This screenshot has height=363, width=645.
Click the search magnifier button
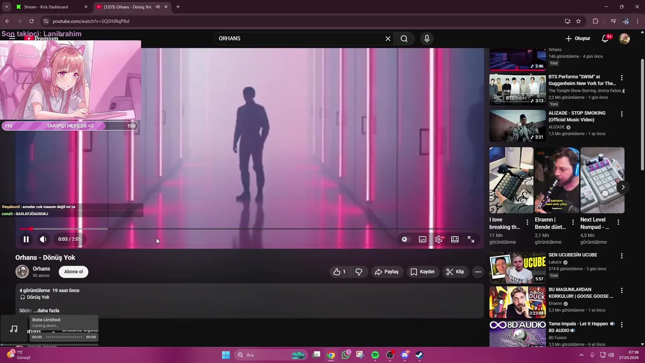pos(404,39)
